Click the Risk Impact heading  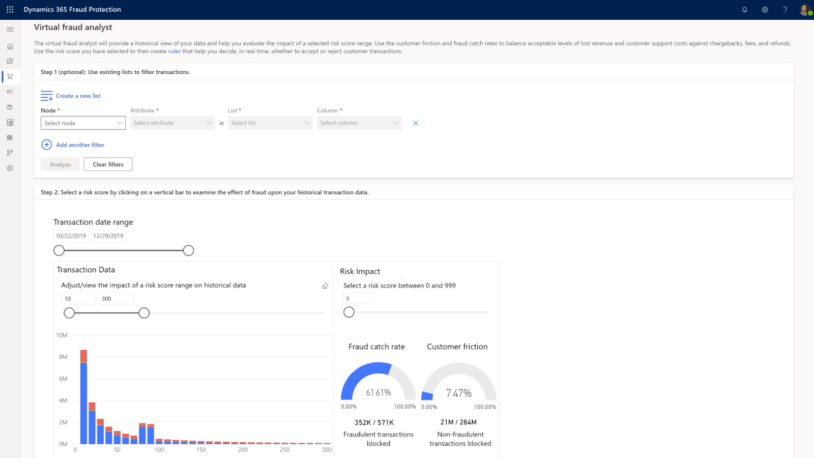(x=360, y=272)
